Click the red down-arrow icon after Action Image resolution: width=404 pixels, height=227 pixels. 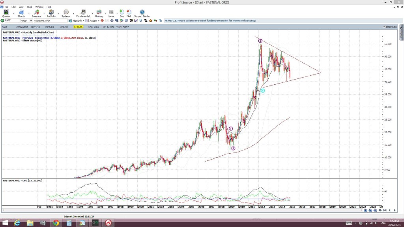coord(102,20)
